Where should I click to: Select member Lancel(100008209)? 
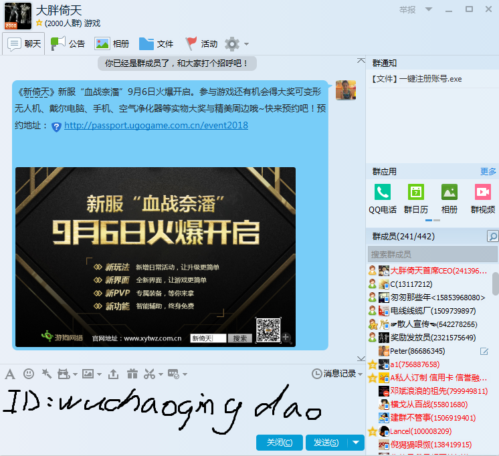(x=429, y=431)
